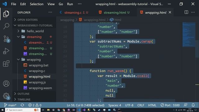
Task: Click Synchronize Changes icon in status bar
Action: 22,105
